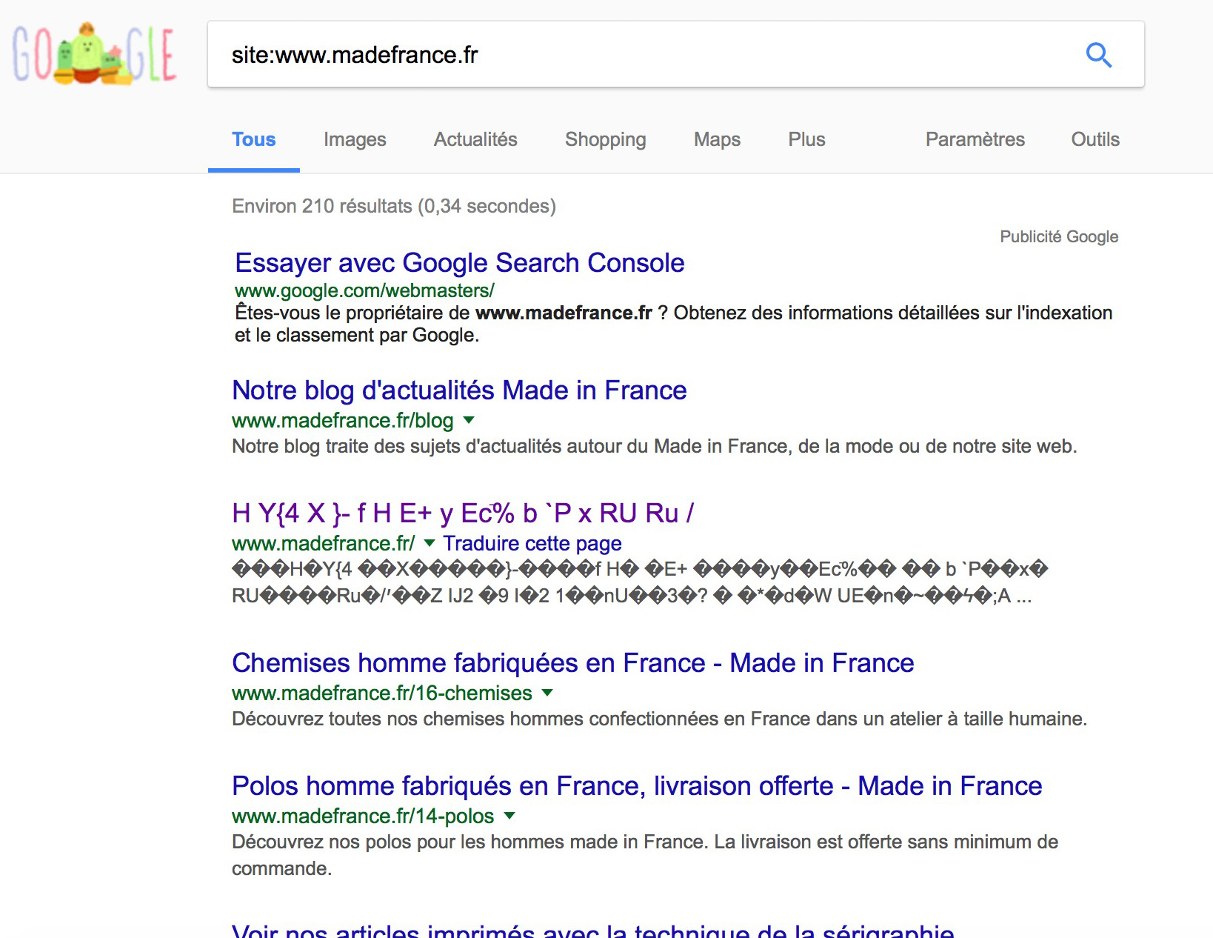Open 'Chemises homme fabriquées en France' result
The height and width of the screenshot is (938, 1213).
(x=573, y=663)
